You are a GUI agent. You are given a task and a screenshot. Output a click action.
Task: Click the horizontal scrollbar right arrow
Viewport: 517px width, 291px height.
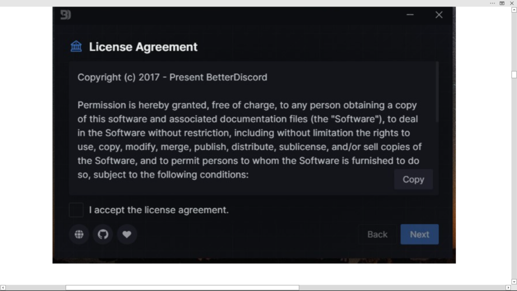click(508, 287)
